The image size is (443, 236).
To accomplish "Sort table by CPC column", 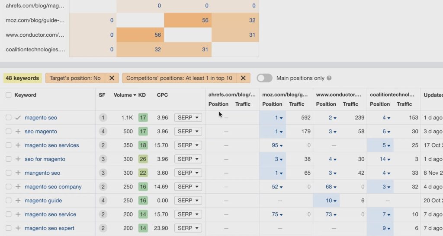I will coord(162,95).
